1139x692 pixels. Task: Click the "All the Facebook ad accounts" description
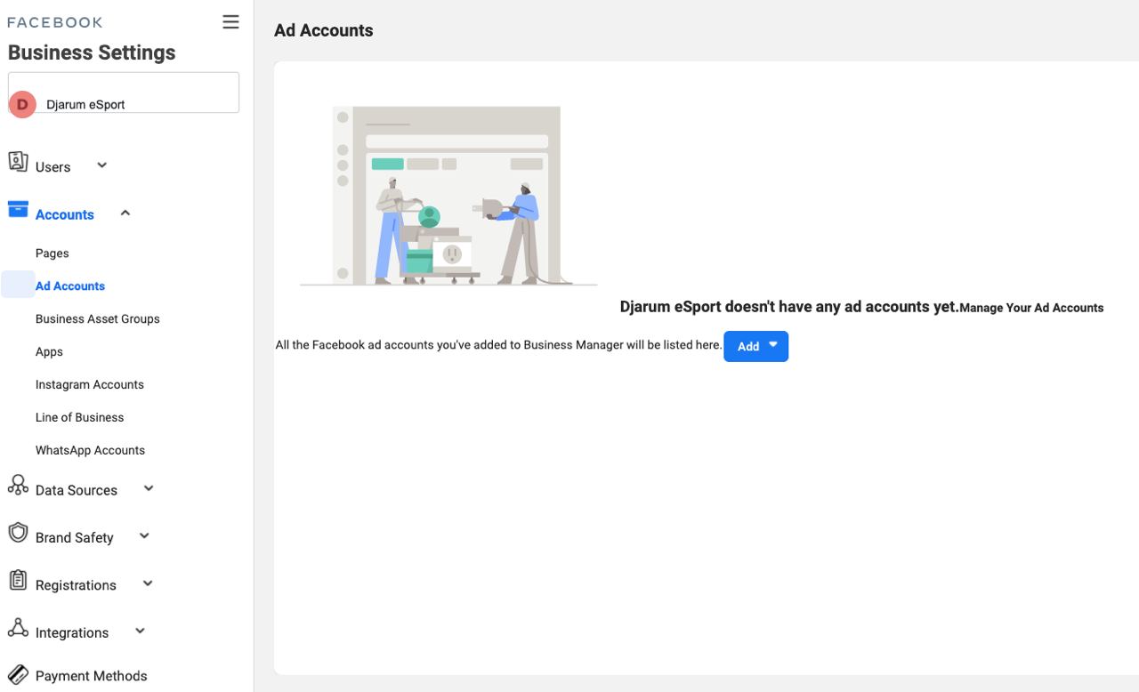click(x=498, y=345)
